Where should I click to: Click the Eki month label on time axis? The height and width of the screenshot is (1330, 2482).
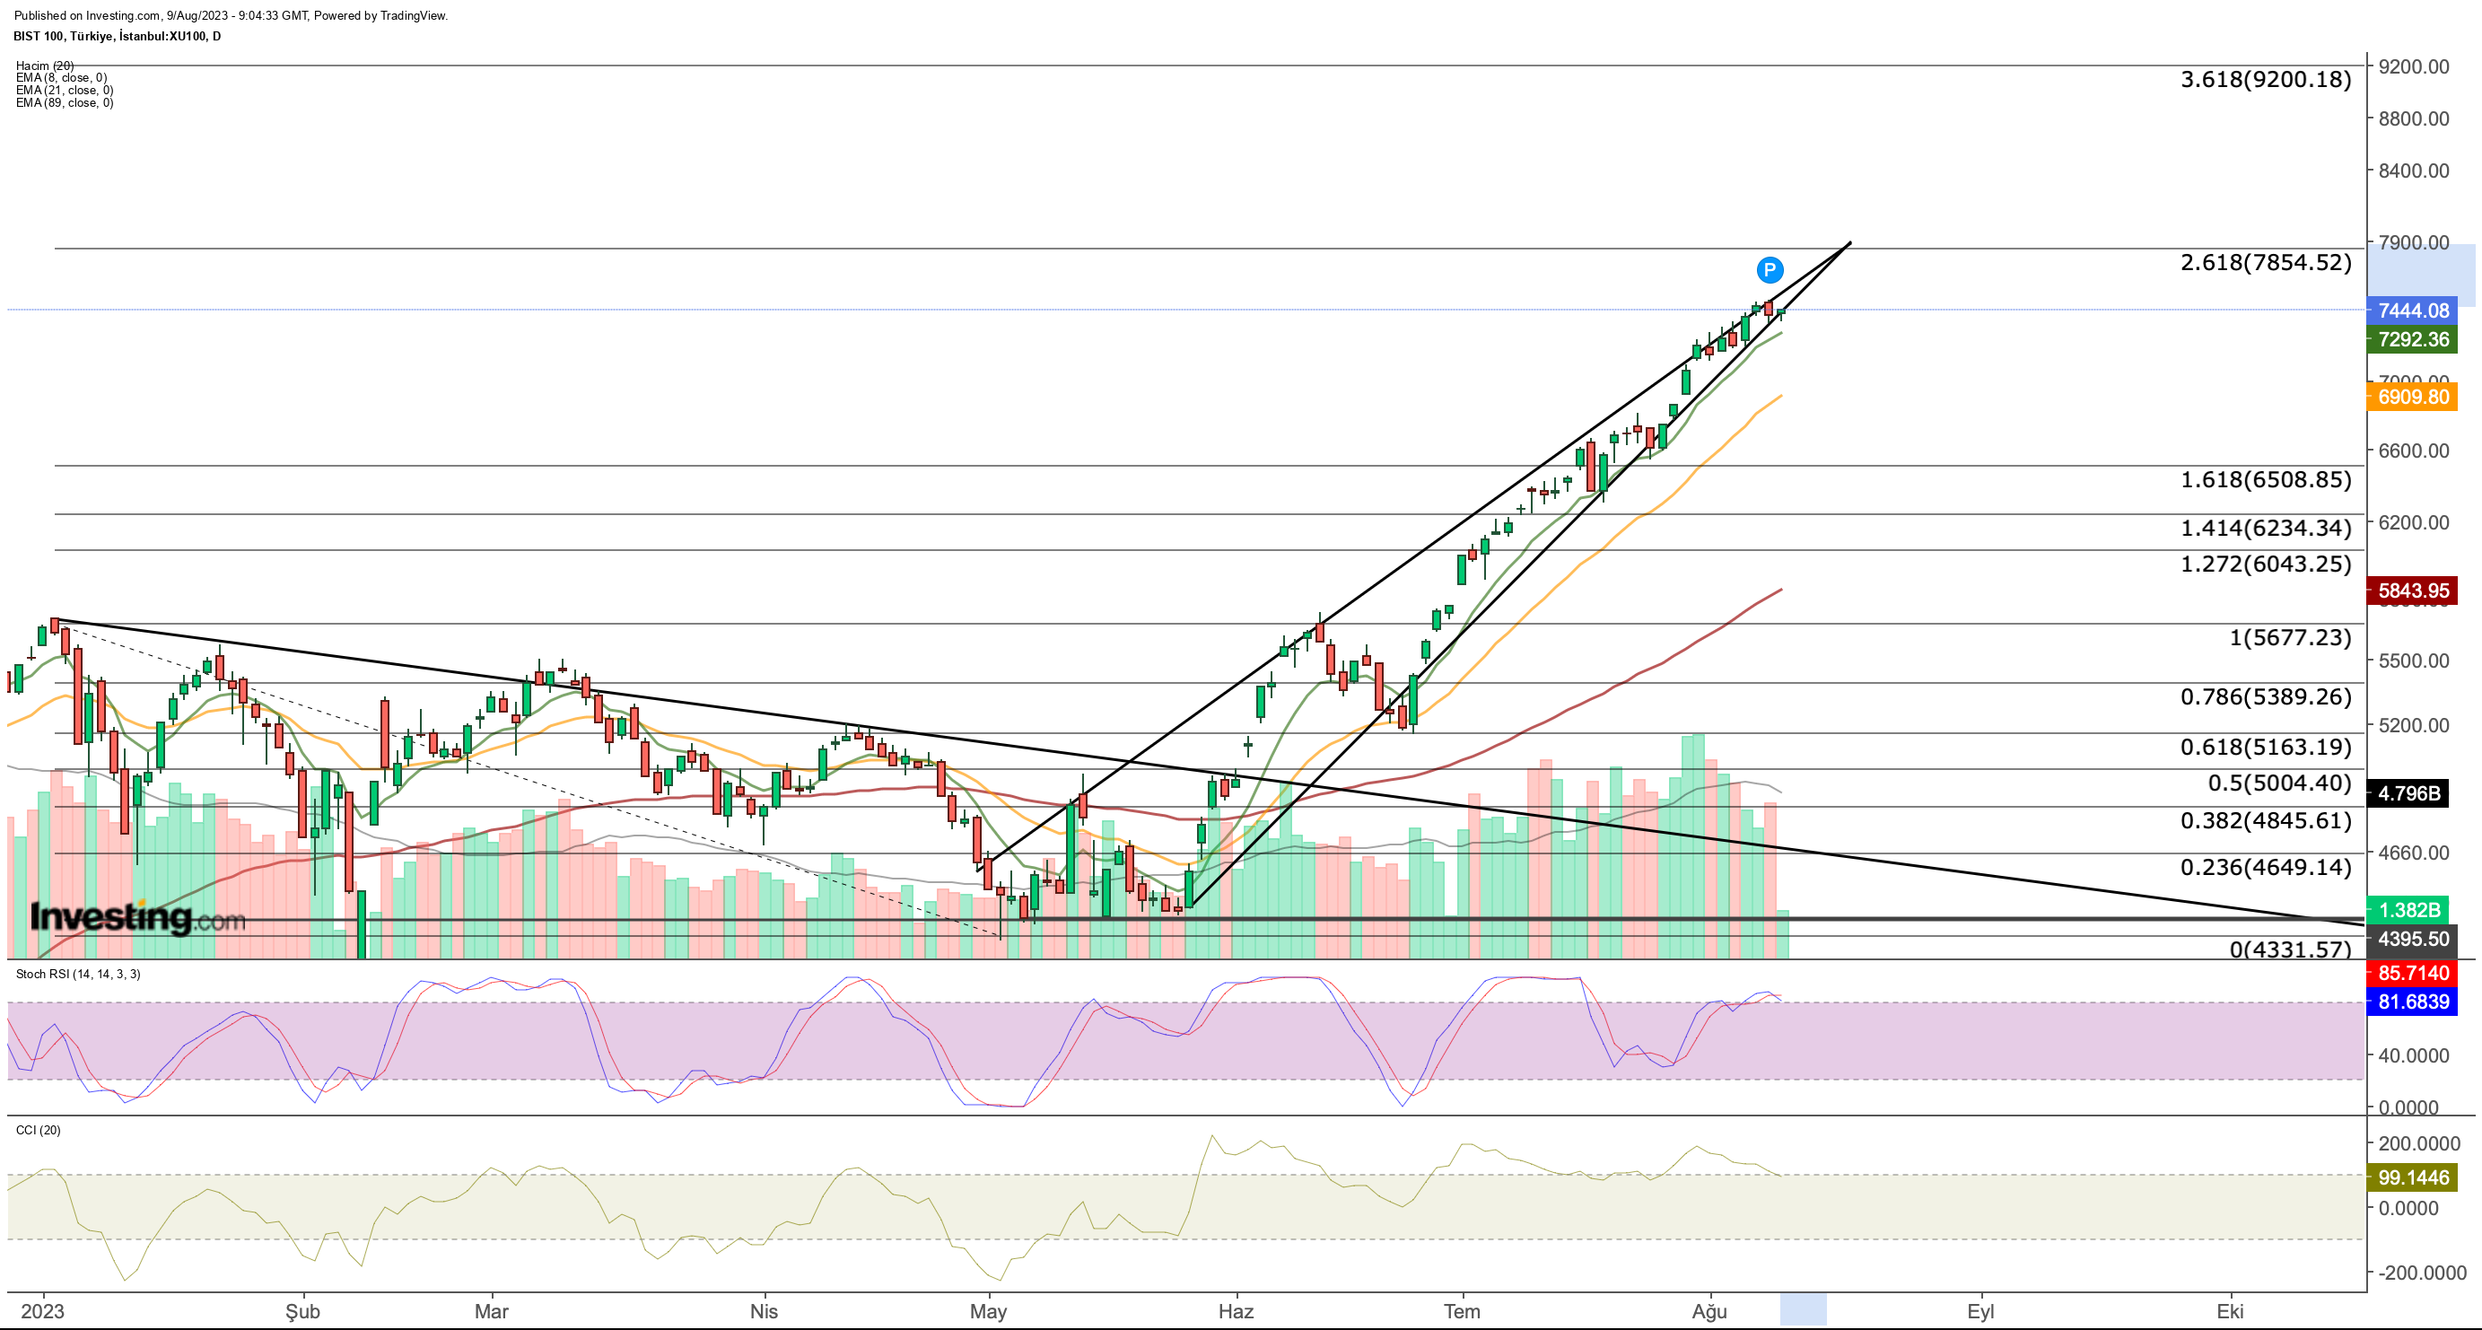click(x=2231, y=1312)
